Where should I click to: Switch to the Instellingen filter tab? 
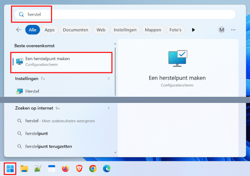(x=125, y=30)
